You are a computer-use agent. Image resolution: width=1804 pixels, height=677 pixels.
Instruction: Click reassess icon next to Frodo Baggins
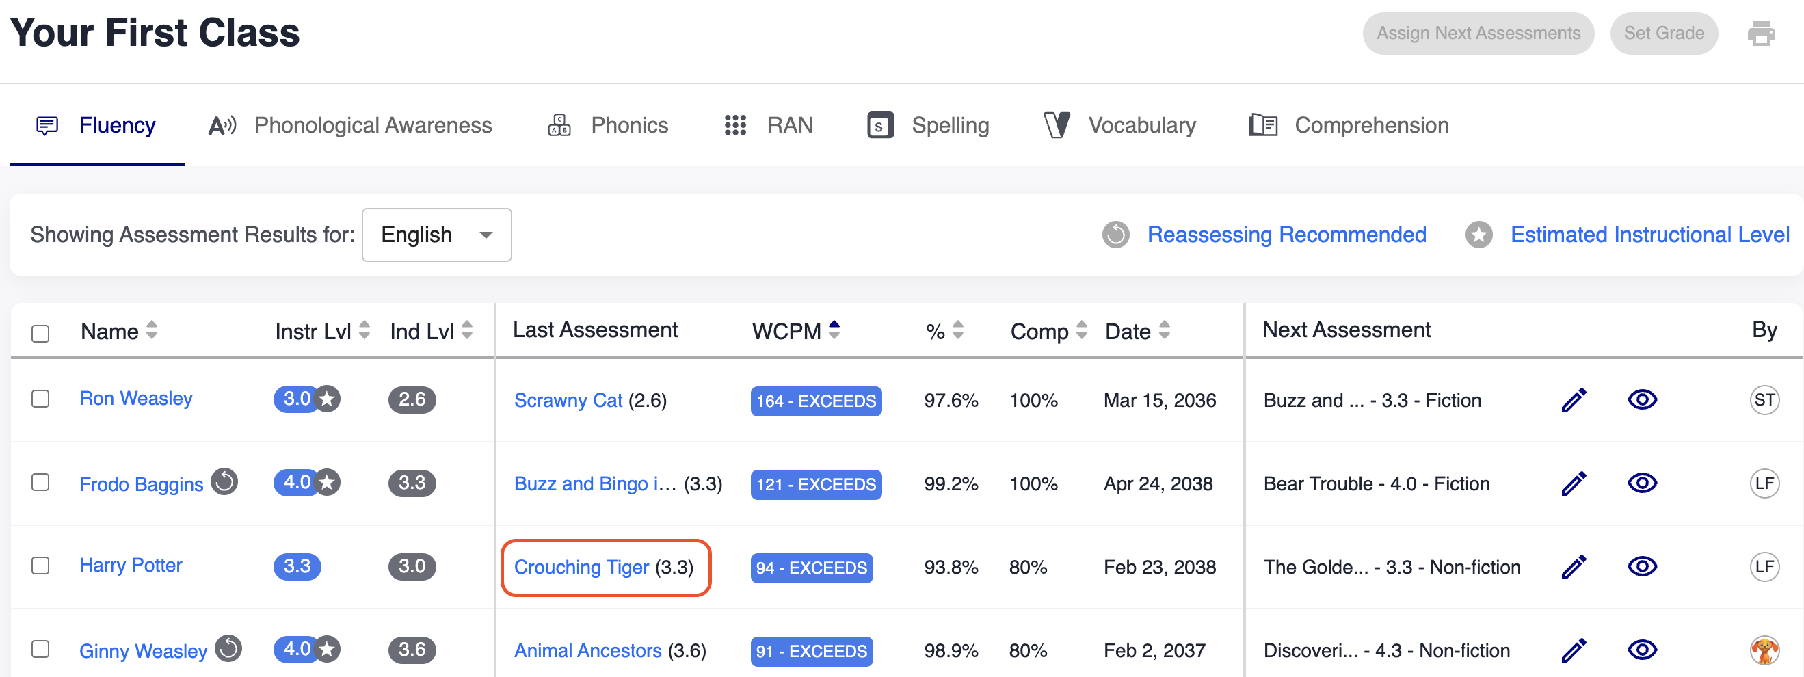(x=225, y=481)
